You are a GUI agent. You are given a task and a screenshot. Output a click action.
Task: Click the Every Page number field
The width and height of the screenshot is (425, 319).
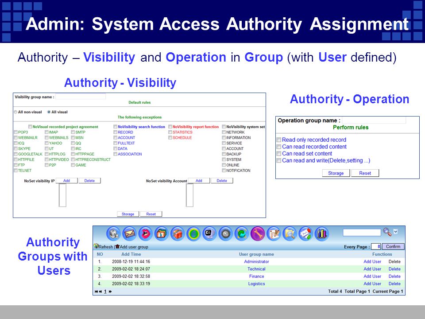(x=376, y=247)
